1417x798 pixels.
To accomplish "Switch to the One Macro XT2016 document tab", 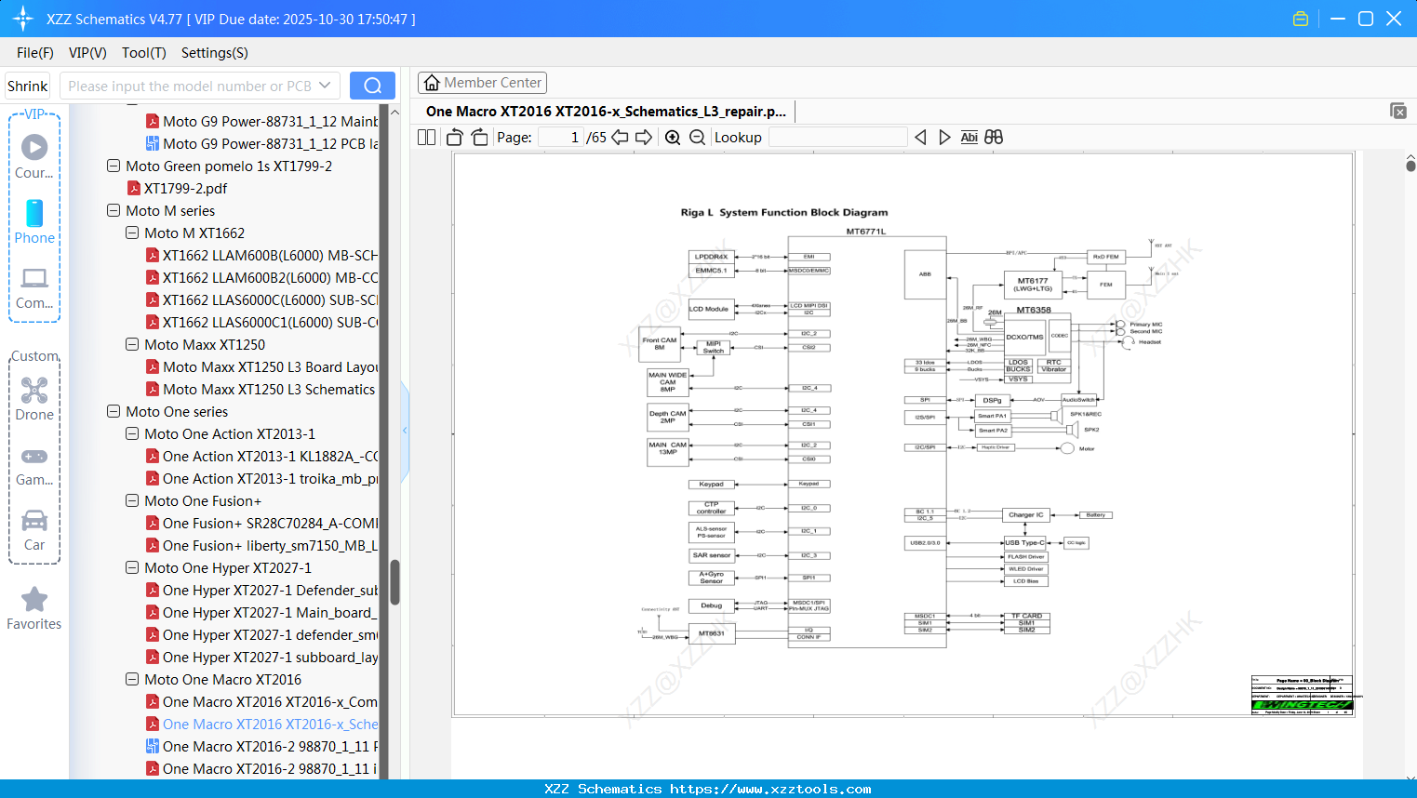I will pos(605,111).
